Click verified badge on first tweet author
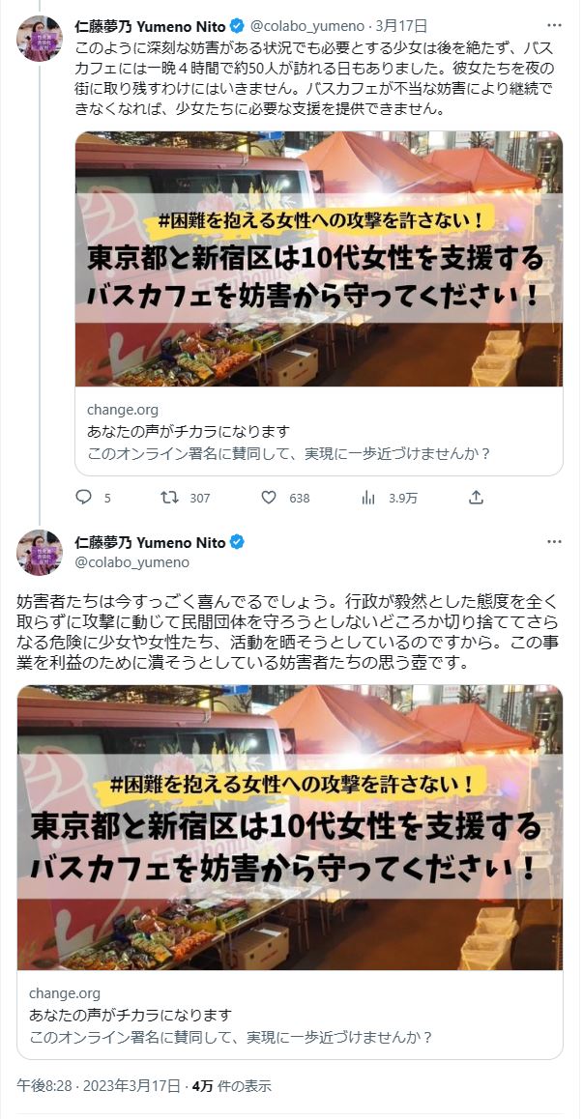 [238, 26]
